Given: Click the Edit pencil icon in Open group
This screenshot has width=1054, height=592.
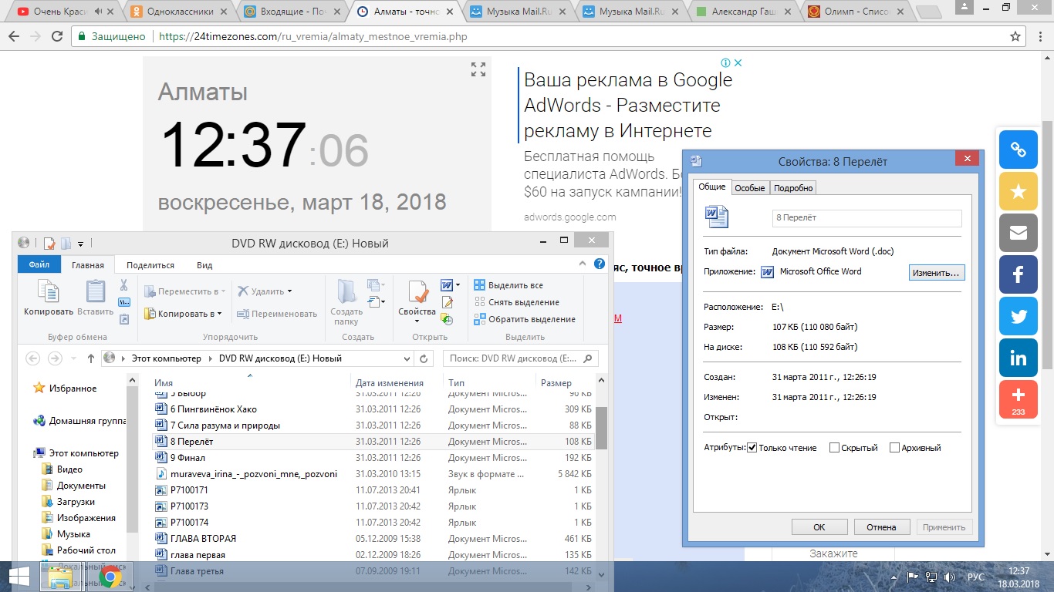Looking at the screenshot, I should (446, 302).
